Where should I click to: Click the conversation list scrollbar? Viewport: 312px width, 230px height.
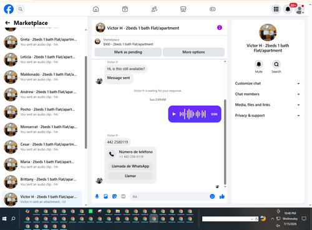[86, 102]
